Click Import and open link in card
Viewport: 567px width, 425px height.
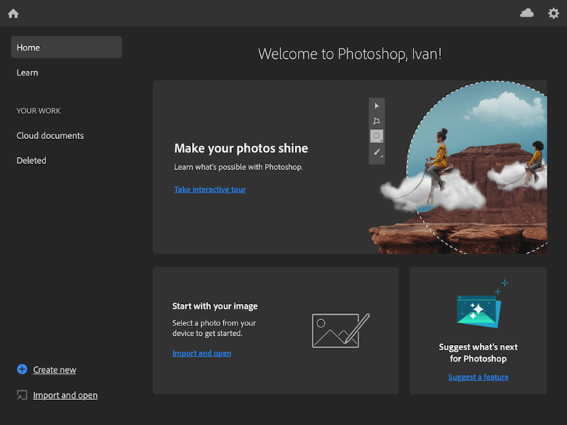click(x=202, y=353)
